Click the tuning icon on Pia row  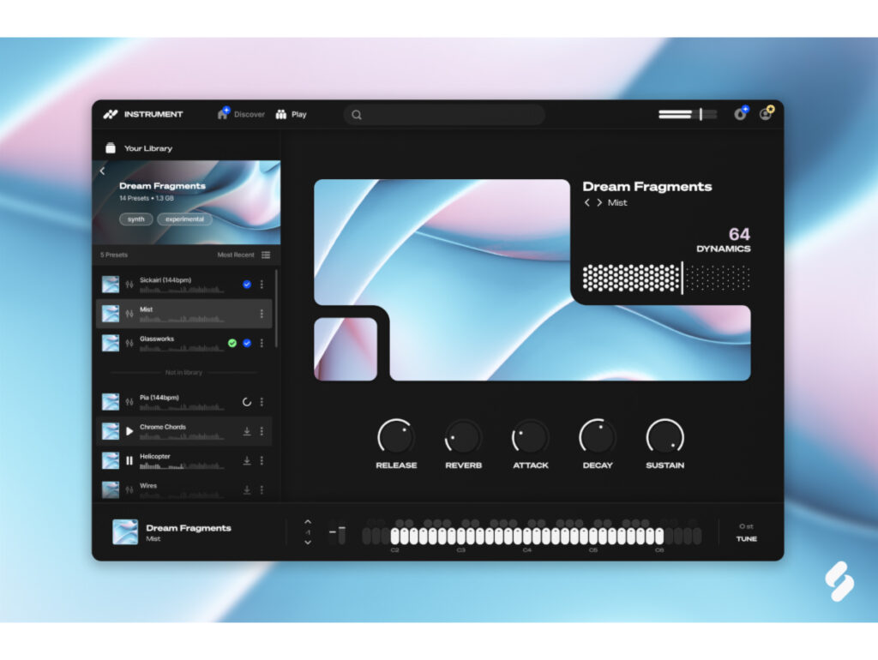point(129,402)
